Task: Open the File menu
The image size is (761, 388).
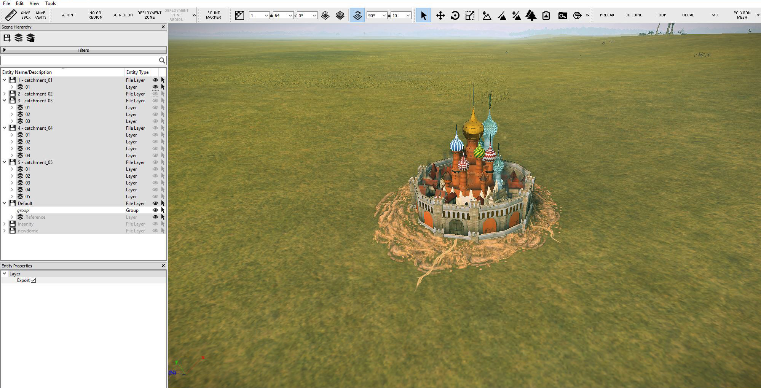Action: coord(6,3)
